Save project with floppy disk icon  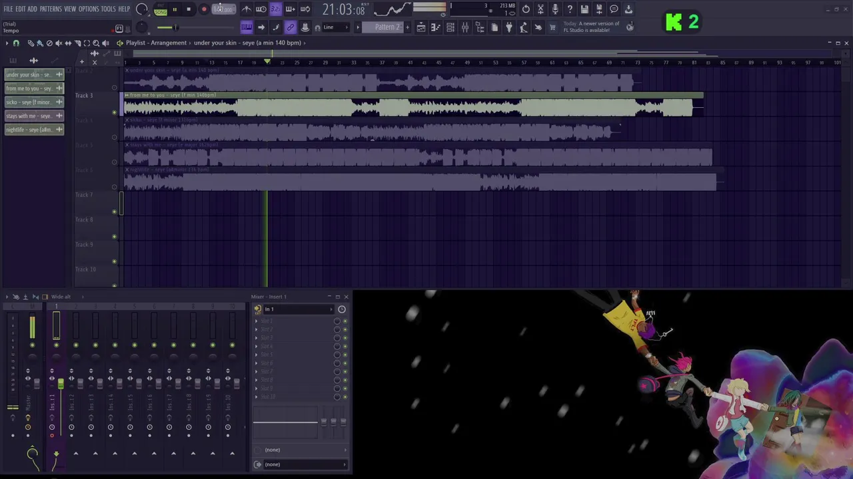click(584, 9)
